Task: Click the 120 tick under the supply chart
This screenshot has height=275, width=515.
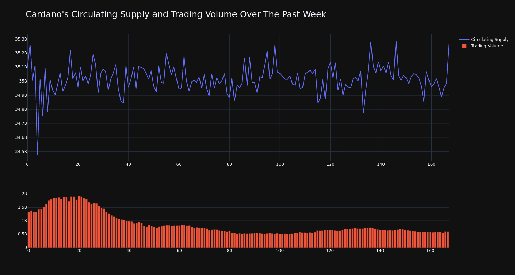Action: pyautogui.click(x=330, y=164)
